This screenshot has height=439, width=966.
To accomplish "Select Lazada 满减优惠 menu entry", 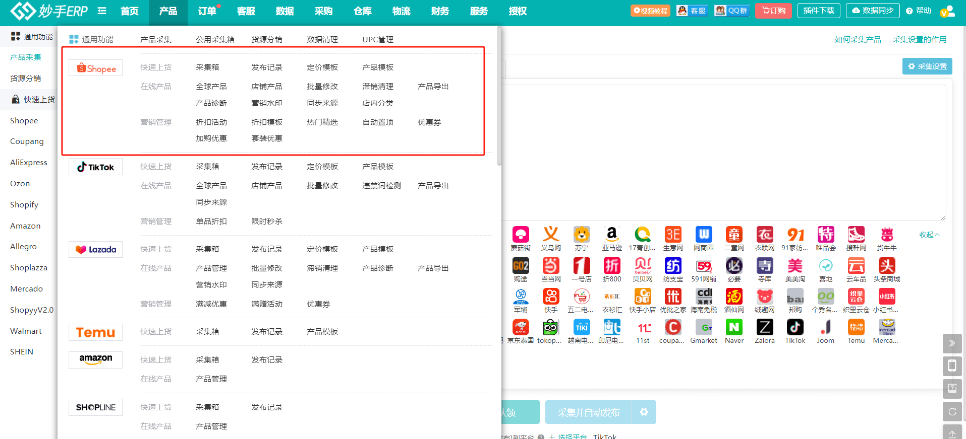I will click(x=211, y=304).
